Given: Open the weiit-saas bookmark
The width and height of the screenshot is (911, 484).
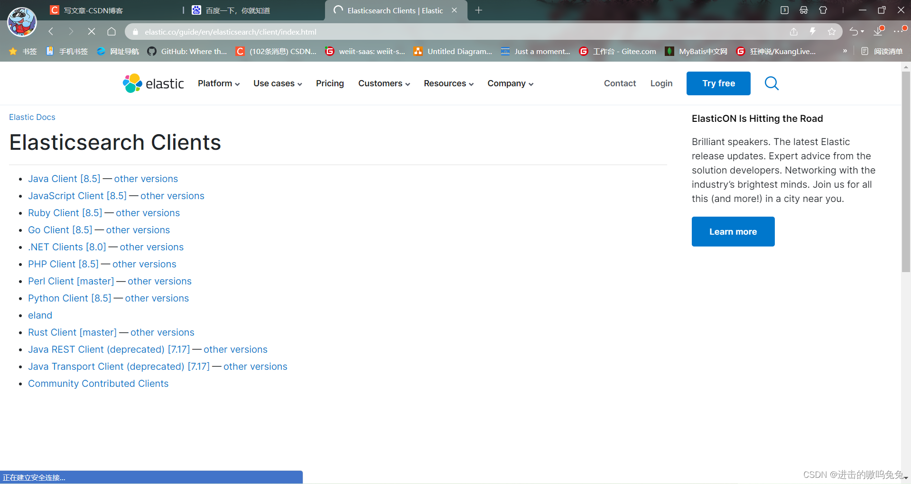Looking at the screenshot, I should (365, 51).
